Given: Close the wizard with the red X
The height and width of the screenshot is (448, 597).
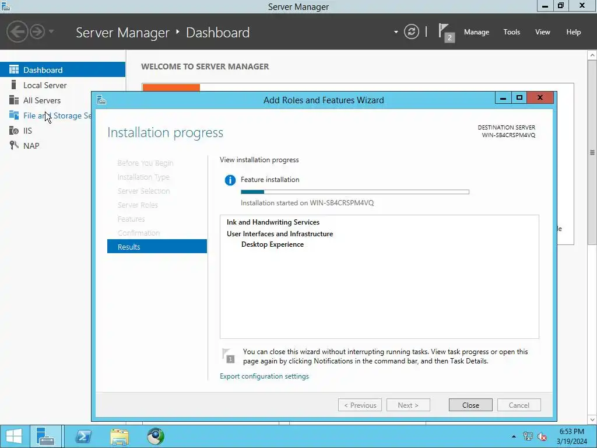Looking at the screenshot, I should point(540,98).
